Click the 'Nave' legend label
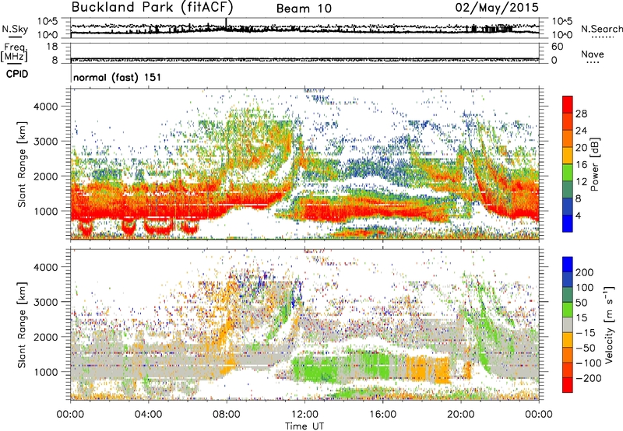Screen dimensions: 623x431 pyautogui.click(x=593, y=54)
